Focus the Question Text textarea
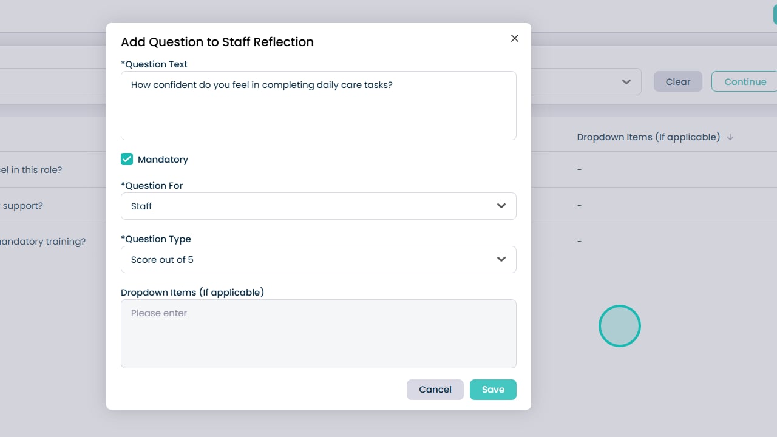 [x=318, y=106]
